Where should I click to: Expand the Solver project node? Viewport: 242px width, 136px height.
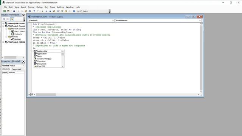(3, 23)
